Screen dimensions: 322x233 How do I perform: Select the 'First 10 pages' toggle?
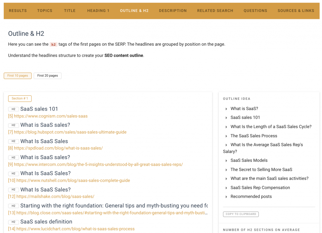[x=18, y=76]
